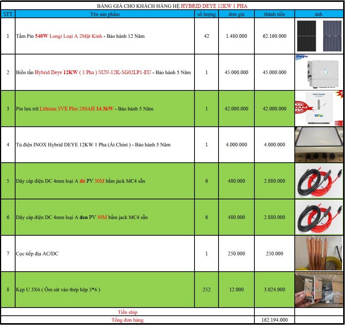
Task: Click the cable image in row 6
Action: click(319, 217)
